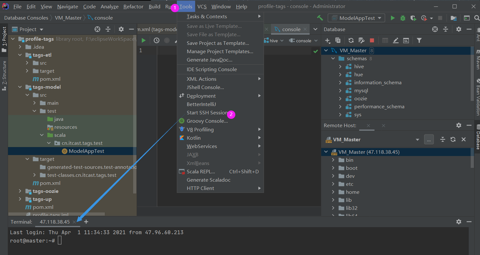The width and height of the screenshot is (480, 255).
Task: Open the Bean Validation side tab
Action: pyautogui.click(x=478, y=96)
